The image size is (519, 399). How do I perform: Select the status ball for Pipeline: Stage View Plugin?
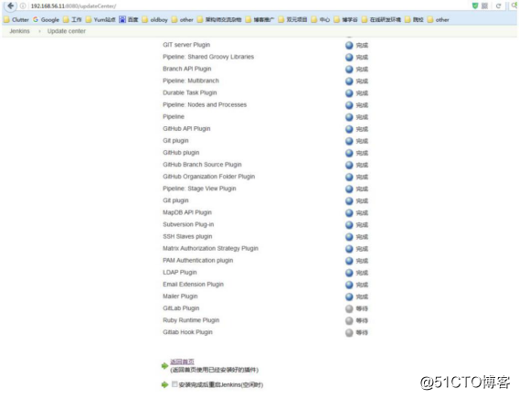(x=349, y=189)
